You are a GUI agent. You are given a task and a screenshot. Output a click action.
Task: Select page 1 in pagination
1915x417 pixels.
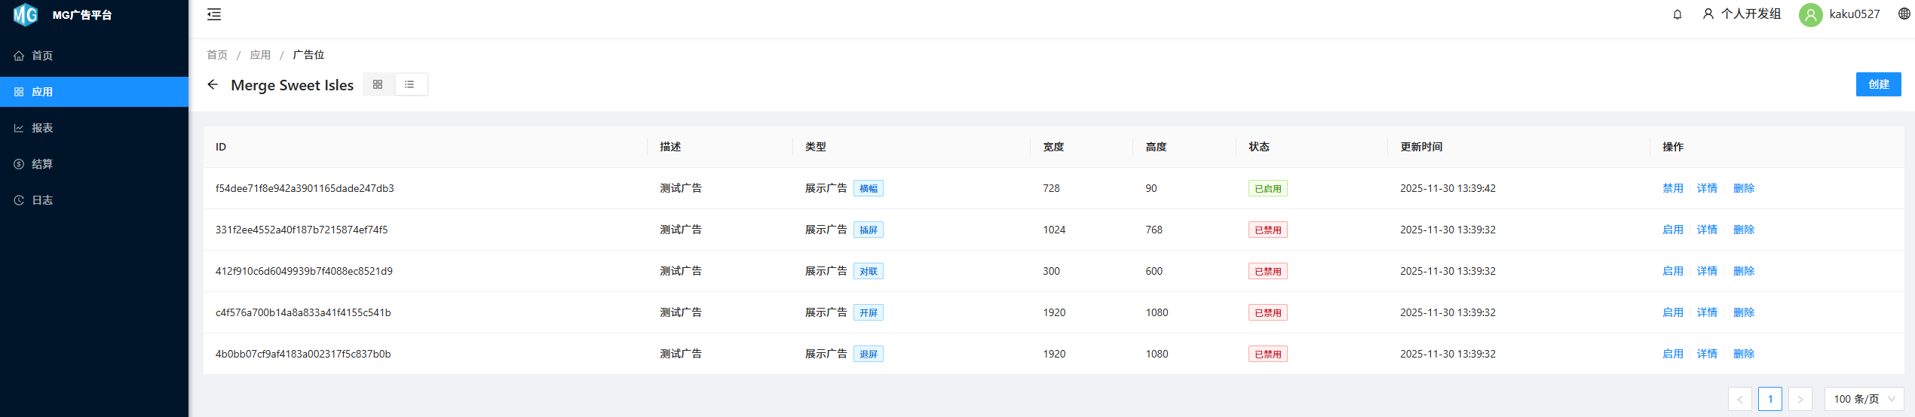[1769, 399]
